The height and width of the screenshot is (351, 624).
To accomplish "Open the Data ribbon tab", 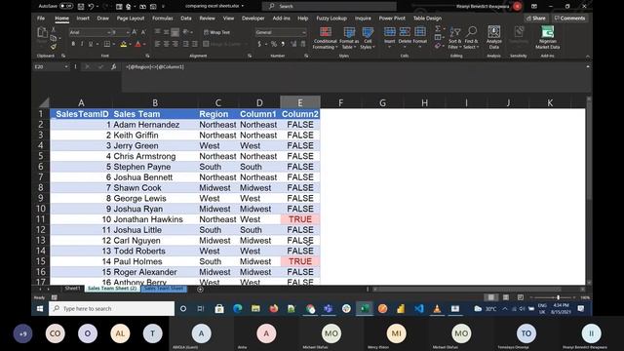I will pos(186,19).
